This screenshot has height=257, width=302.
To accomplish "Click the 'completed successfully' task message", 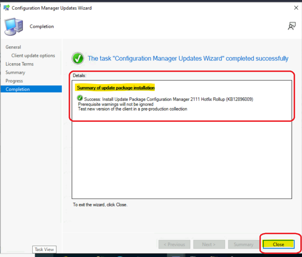I will 188,58.
